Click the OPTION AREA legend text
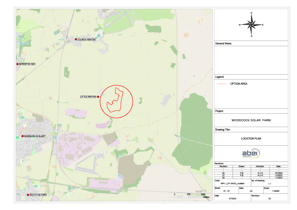The width and height of the screenshot is (297, 210). (x=239, y=84)
